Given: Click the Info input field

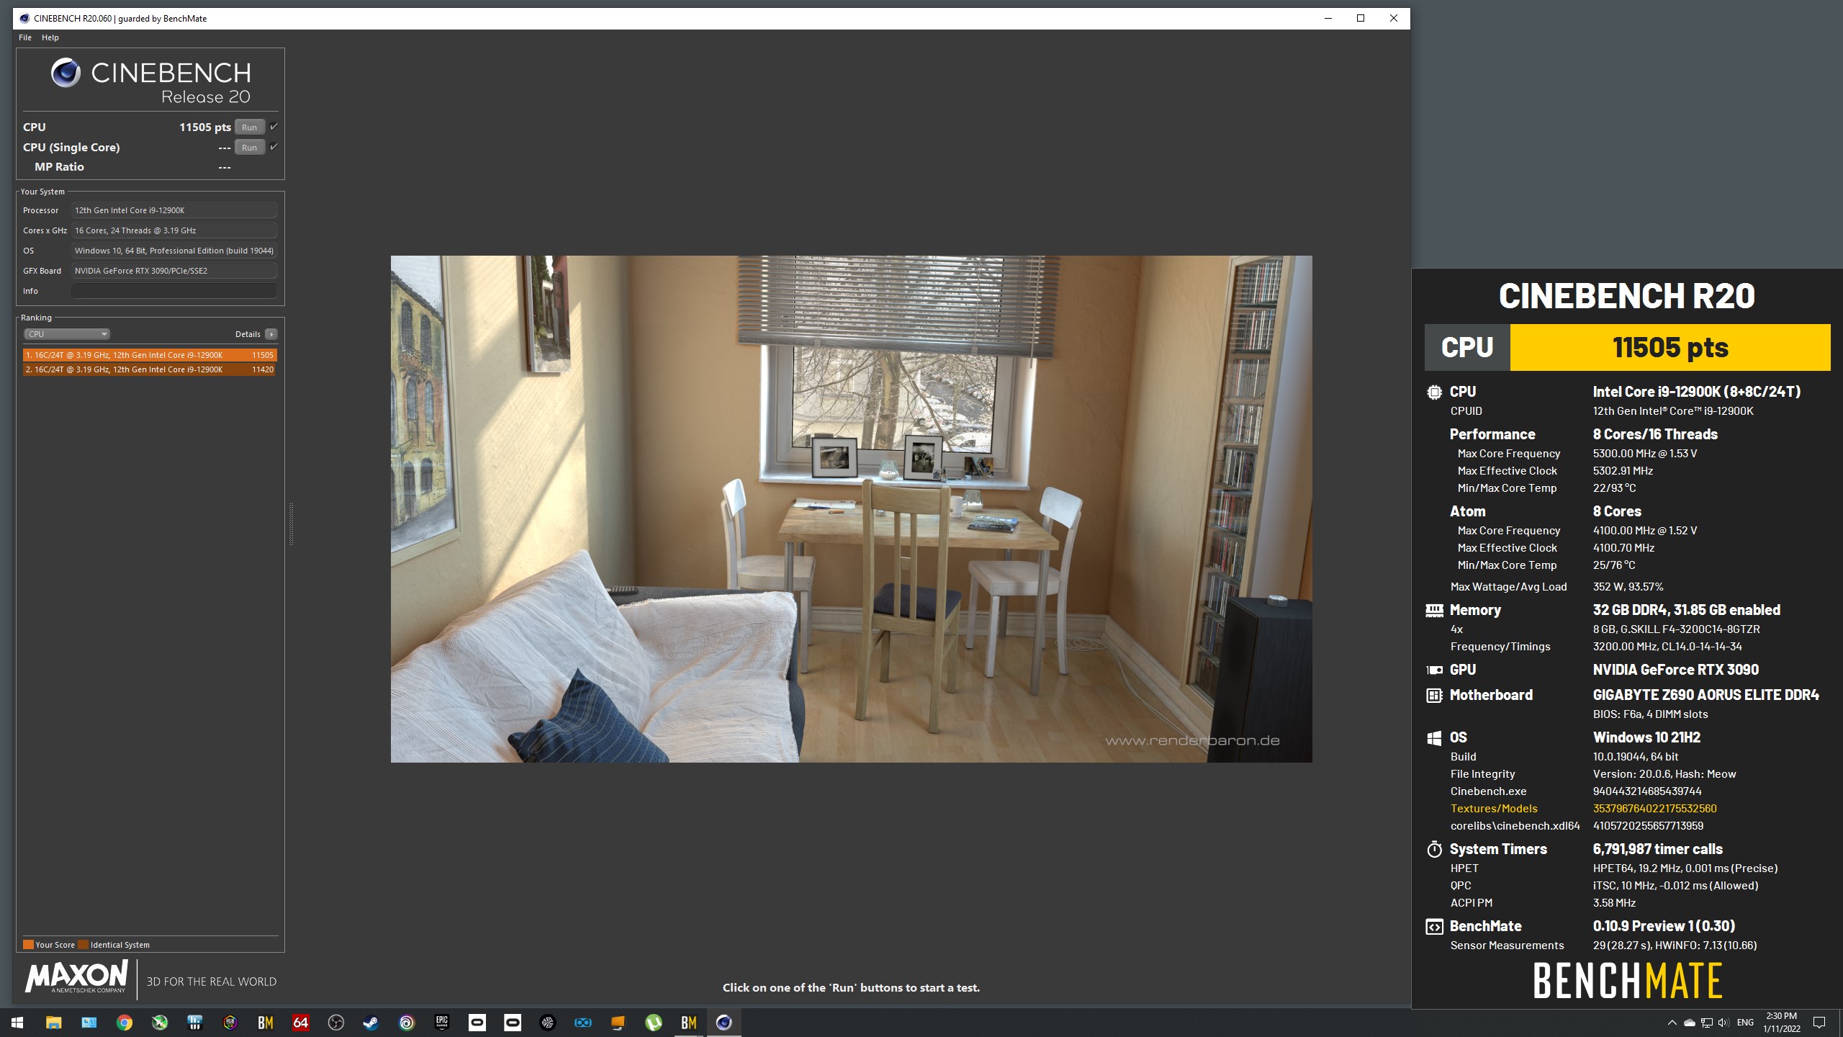Looking at the screenshot, I should [174, 291].
